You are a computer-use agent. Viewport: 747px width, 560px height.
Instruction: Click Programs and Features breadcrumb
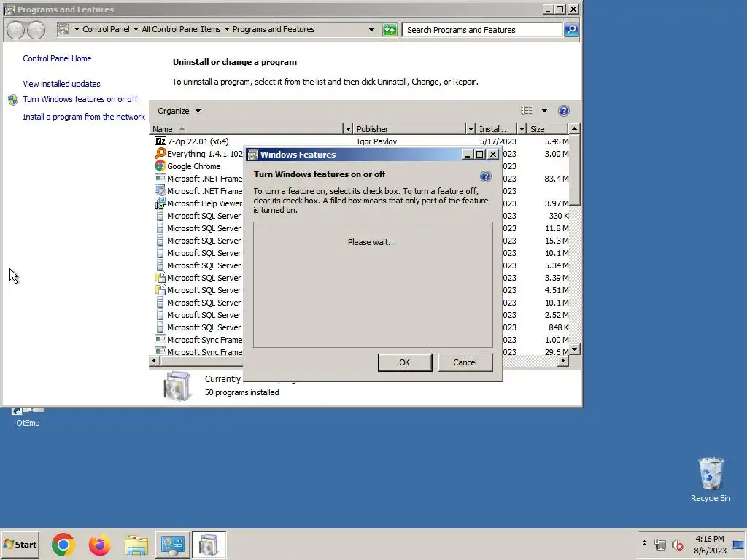point(274,29)
